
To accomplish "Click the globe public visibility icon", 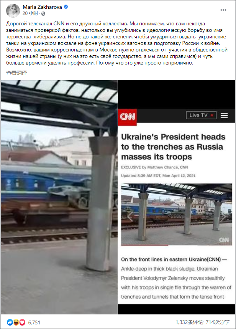I will 43,14.
